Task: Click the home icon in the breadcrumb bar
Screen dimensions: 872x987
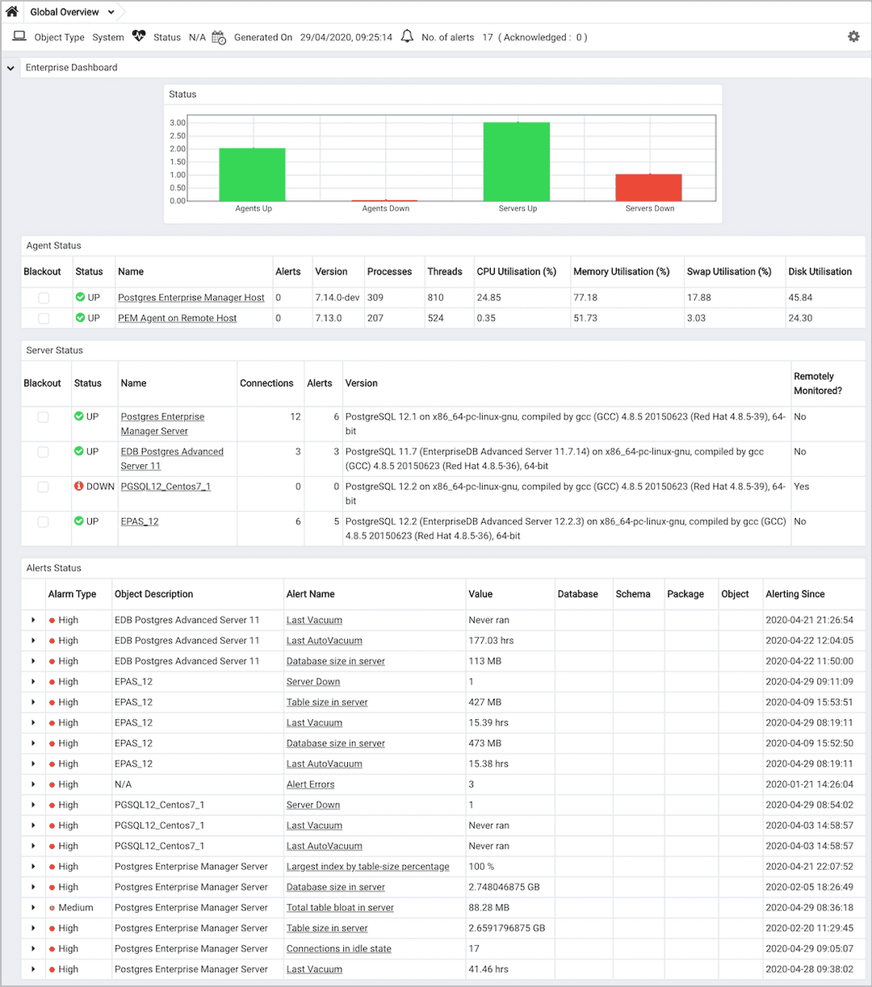Action: pos(11,11)
